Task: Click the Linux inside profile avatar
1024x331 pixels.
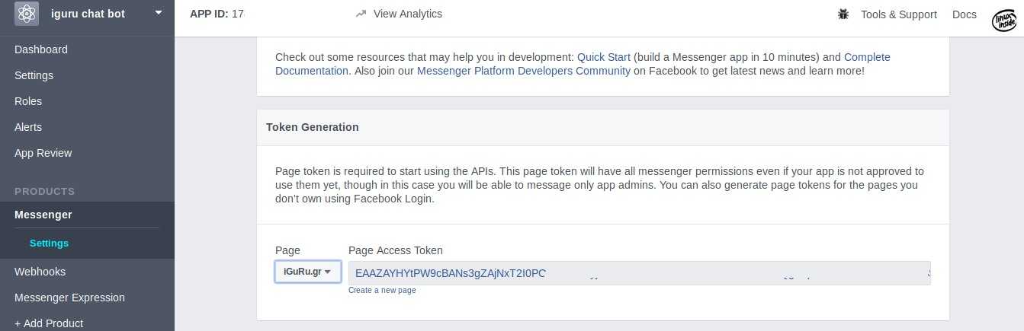Action: point(1006,21)
